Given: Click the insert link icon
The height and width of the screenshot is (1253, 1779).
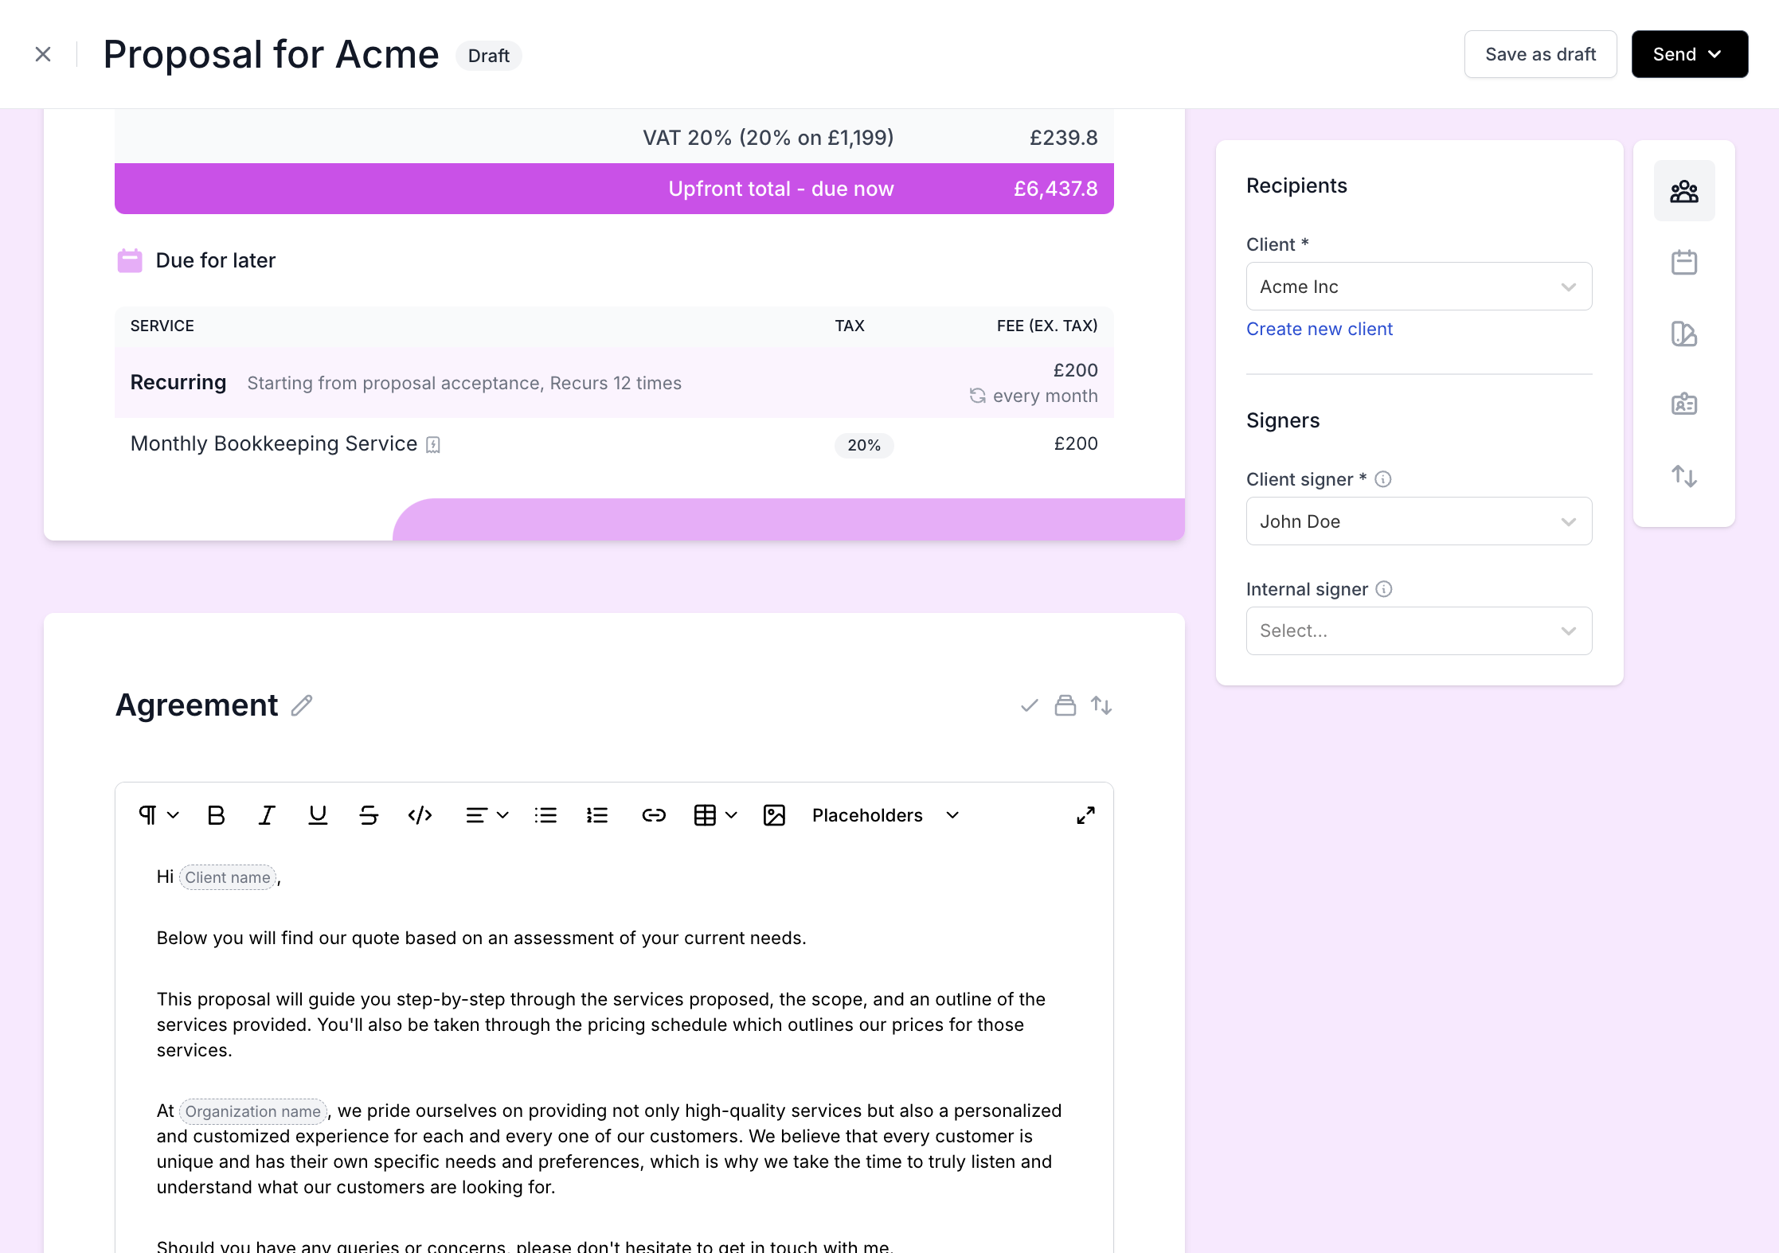Looking at the screenshot, I should [654, 815].
